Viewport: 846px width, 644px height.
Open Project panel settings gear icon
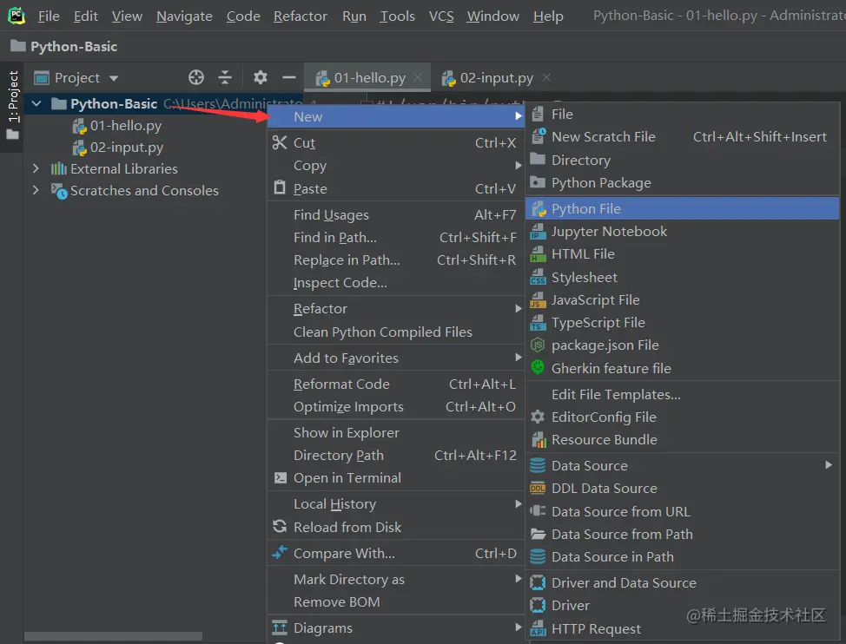pos(261,77)
